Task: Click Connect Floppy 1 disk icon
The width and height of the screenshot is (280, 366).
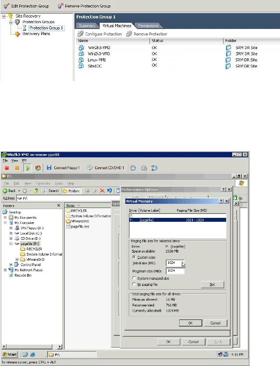Action: click(x=50, y=168)
